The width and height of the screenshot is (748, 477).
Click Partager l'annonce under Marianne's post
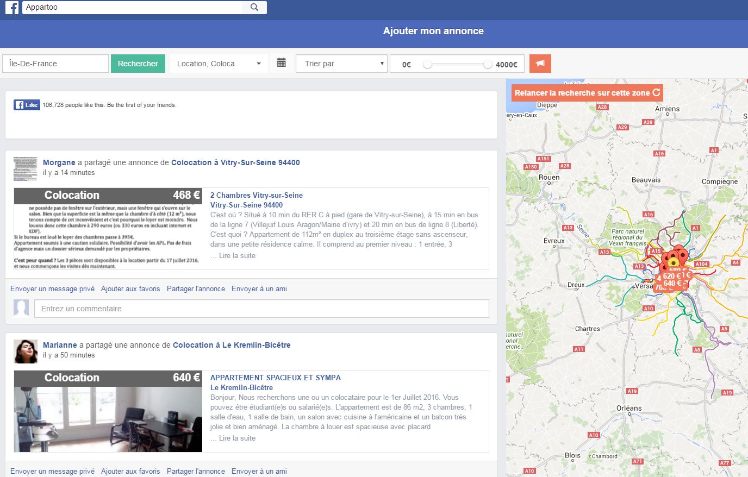[x=196, y=471]
